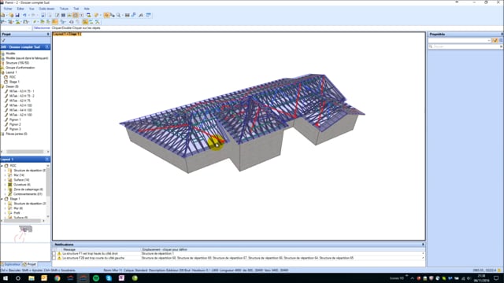Select drawing MiTek - A3 H 75 - 2
Image resolution: width=504 pixels, height=283 pixels.
point(21,96)
